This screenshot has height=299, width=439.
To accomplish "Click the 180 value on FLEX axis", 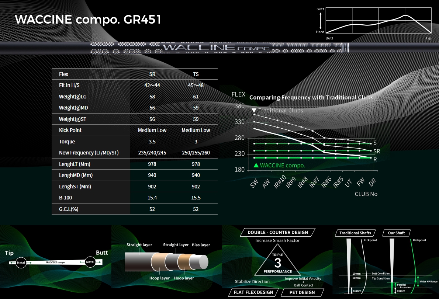I will [239, 170].
